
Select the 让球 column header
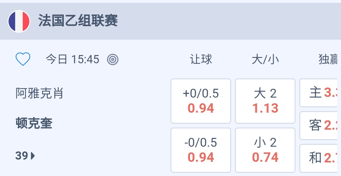[201, 59]
